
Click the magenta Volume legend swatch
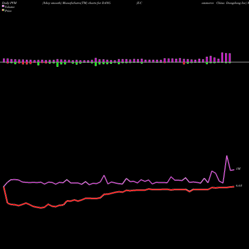[x=3, y=6]
